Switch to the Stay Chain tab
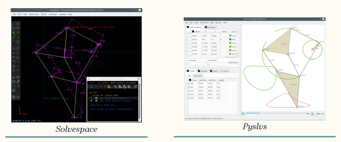Screen dimensions: 341x142 tap(198, 76)
